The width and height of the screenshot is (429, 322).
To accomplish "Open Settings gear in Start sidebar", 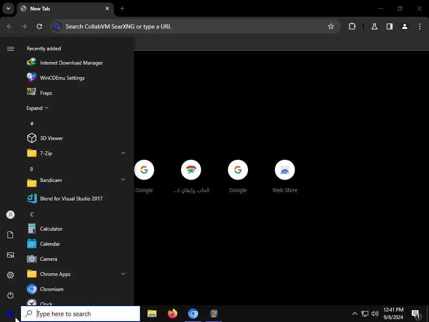I will coord(10,275).
